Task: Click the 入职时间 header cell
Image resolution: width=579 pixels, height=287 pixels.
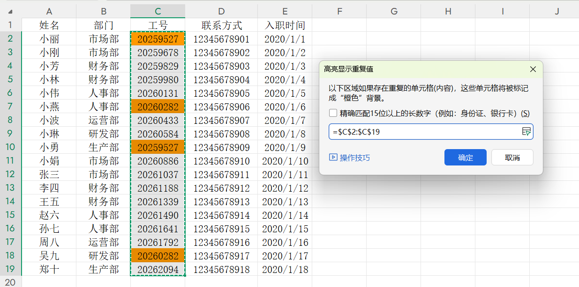Action: pos(285,25)
